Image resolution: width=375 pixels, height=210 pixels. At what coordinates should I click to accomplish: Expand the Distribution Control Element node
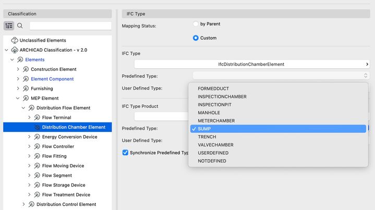[x=23, y=204]
